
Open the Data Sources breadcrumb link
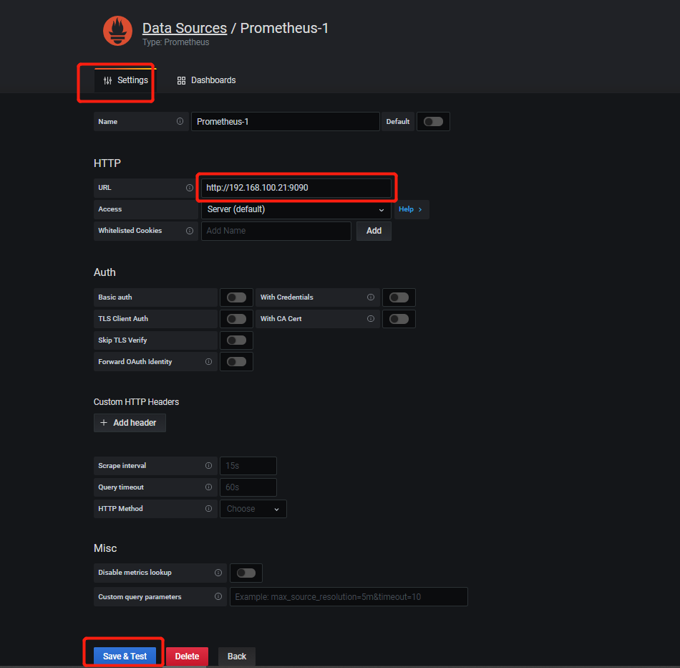[184, 28]
